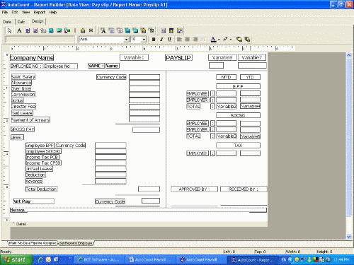354x265 pixels.
Task: Click the Bring to Front icon
Action: tap(239, 40)
